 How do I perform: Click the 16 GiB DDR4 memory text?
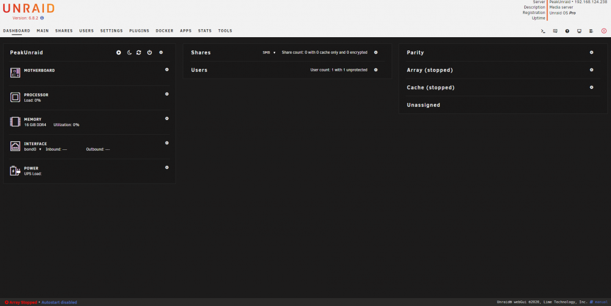coord(35,125)
